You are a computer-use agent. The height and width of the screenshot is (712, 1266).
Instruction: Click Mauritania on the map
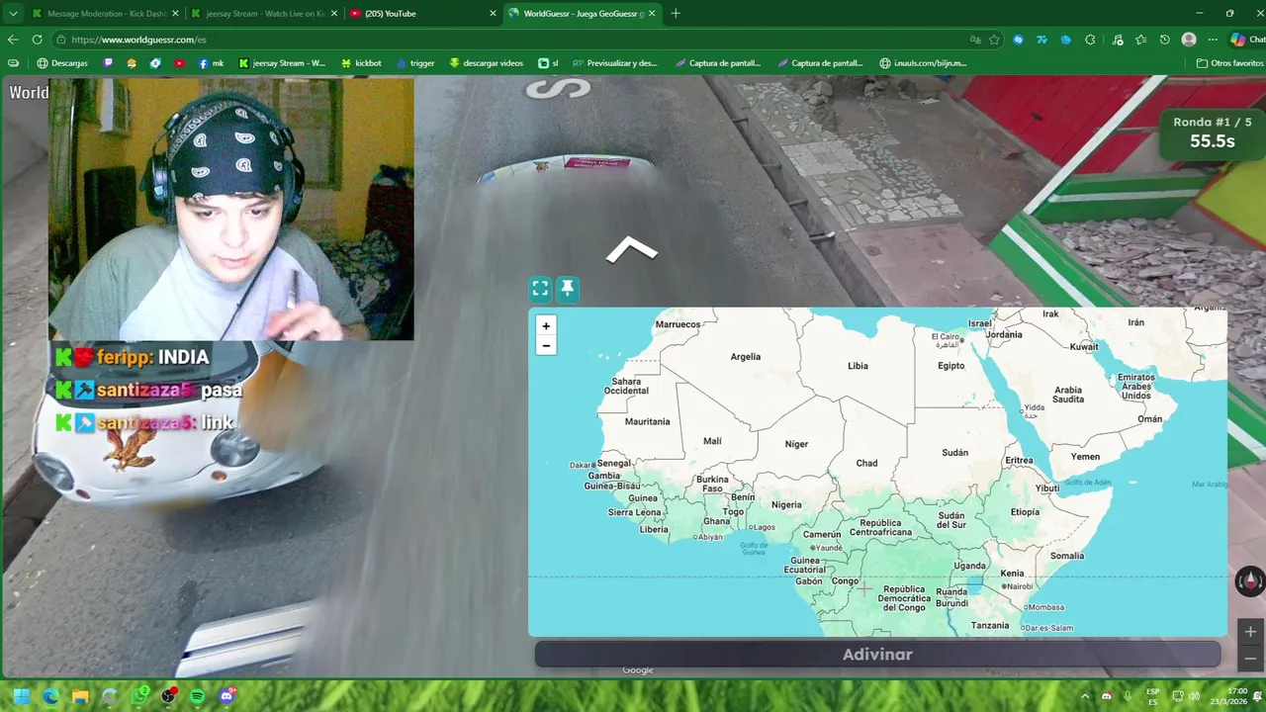coord(647,421)
